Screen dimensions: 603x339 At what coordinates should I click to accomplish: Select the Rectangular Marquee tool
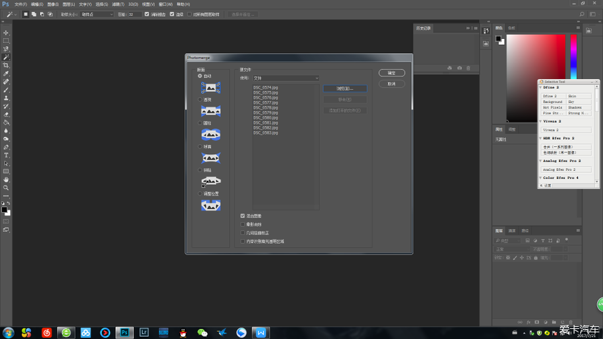[6, 41]
